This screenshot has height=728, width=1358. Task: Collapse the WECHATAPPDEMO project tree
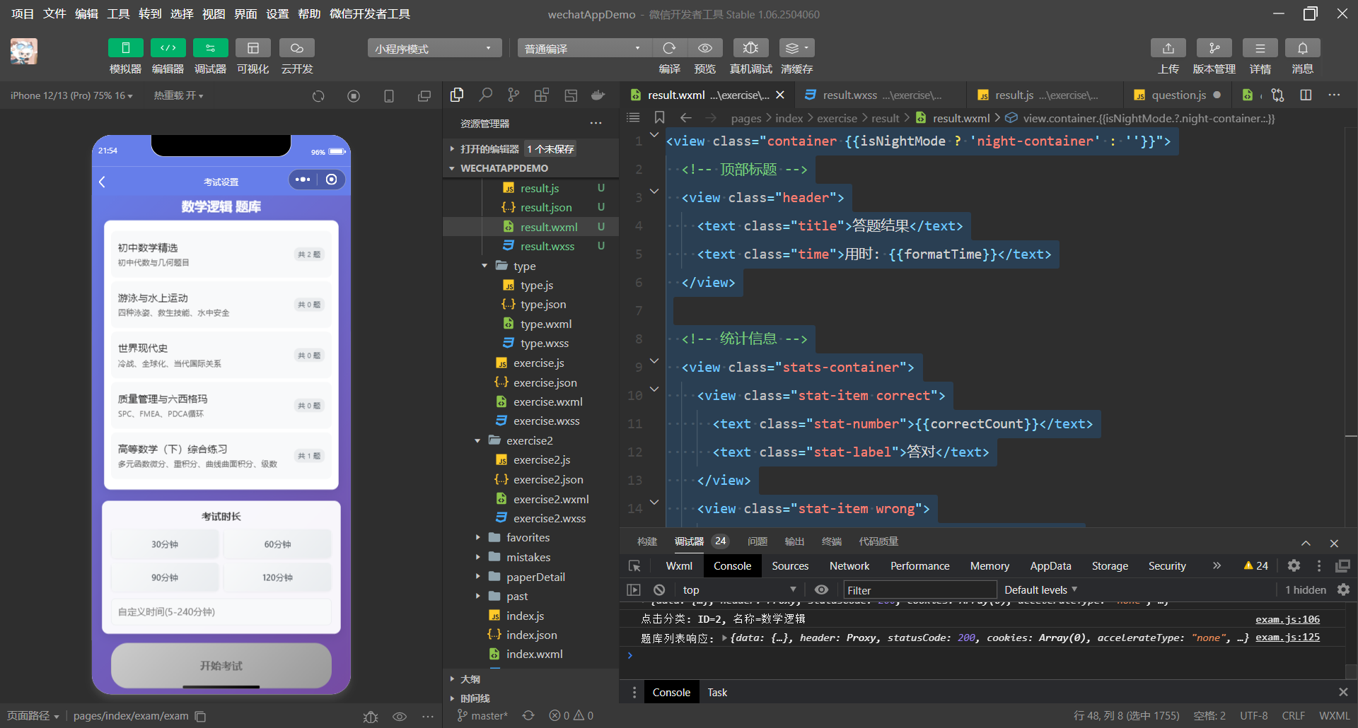[452, 168]
